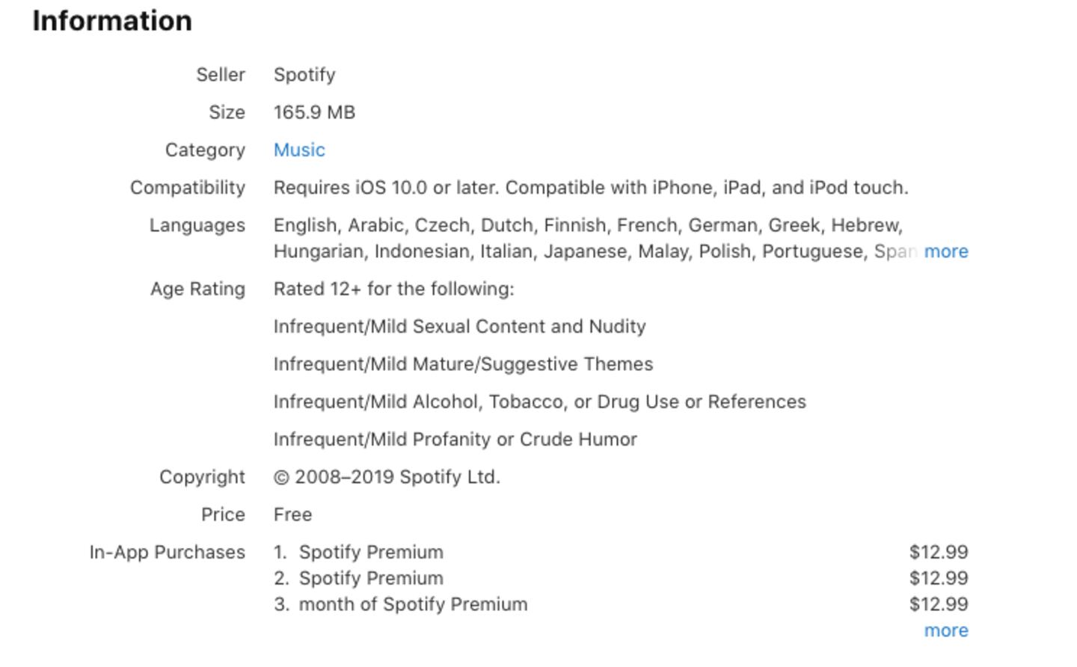Click the iOS 10.0 compatibility text
The height and width of the screenshot is (667, 1077).
(x=590, y=188)
